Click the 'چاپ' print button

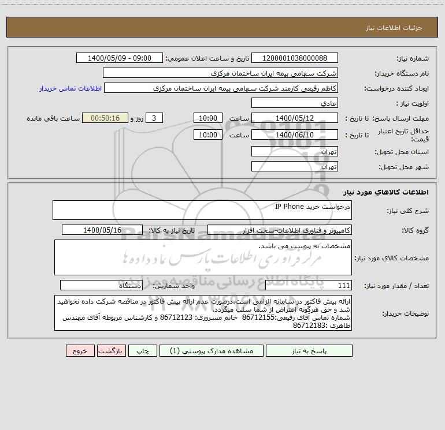(x=143, y=350)
